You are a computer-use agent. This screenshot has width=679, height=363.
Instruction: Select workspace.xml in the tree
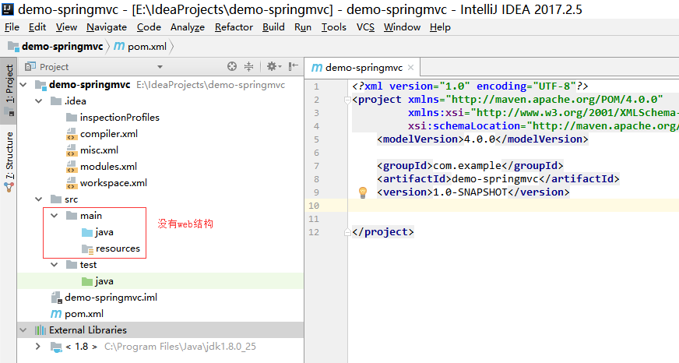point(114,183)
